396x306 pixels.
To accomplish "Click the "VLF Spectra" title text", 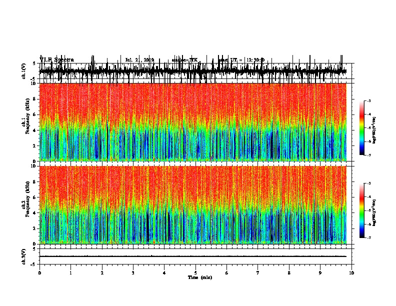I will [57, 60].
